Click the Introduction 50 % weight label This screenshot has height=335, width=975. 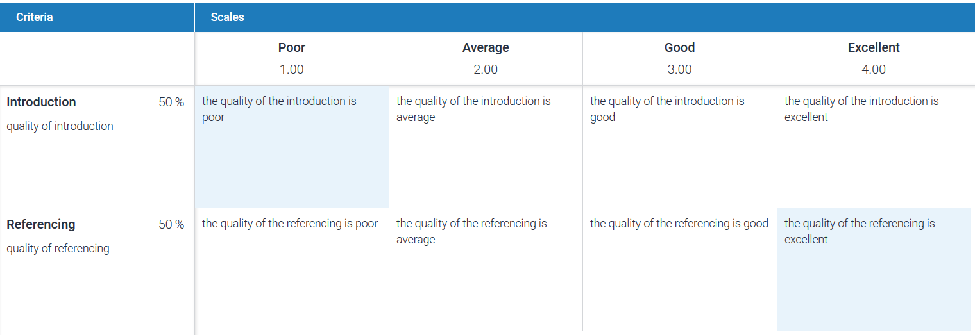pos(171,102)
